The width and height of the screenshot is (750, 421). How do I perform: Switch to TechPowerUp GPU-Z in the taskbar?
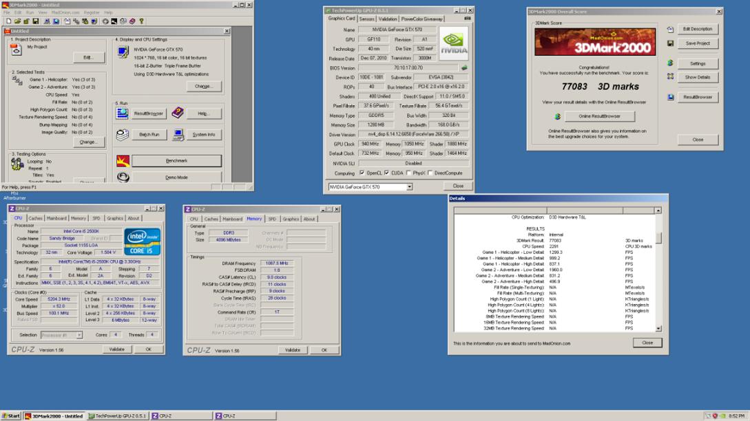[x=118, y=416]
